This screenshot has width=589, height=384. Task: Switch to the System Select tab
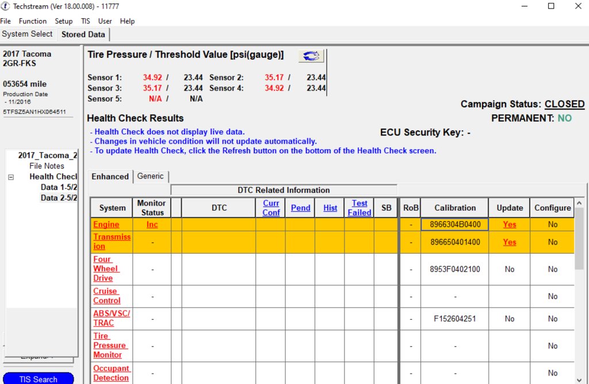[27, 34]
